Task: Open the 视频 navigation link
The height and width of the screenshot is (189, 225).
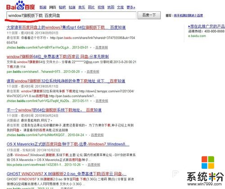Action: [101, 7]
